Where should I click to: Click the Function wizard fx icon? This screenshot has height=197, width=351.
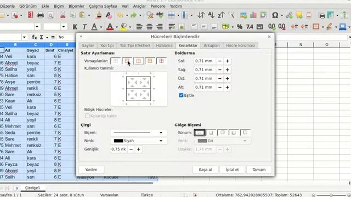pos(34,37)
